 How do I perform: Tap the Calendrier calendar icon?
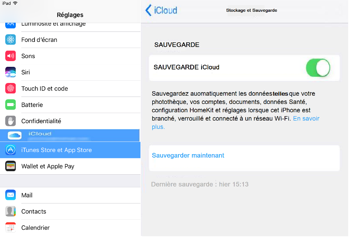[x=10, y=228]
